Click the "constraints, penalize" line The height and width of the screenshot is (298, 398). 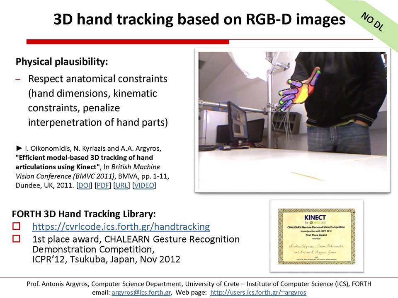coord(74,108)
